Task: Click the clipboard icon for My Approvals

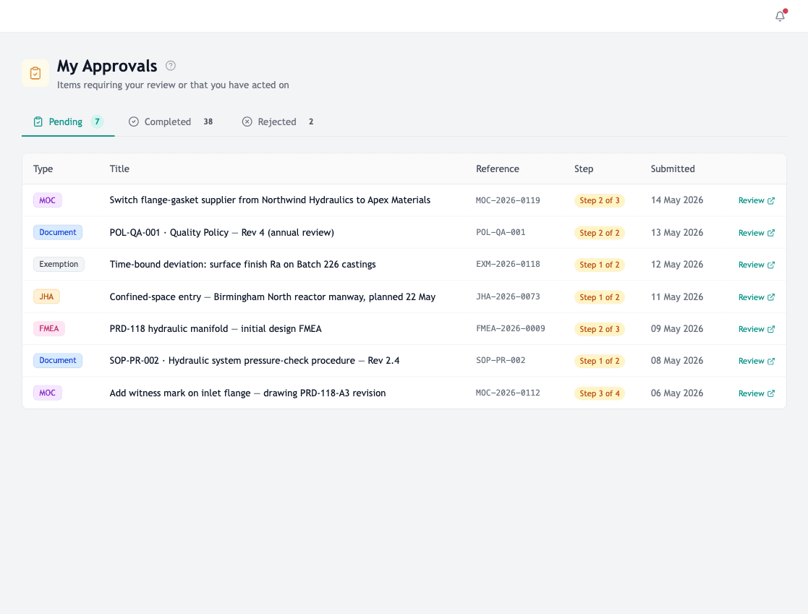Action: tap(35, 73)
